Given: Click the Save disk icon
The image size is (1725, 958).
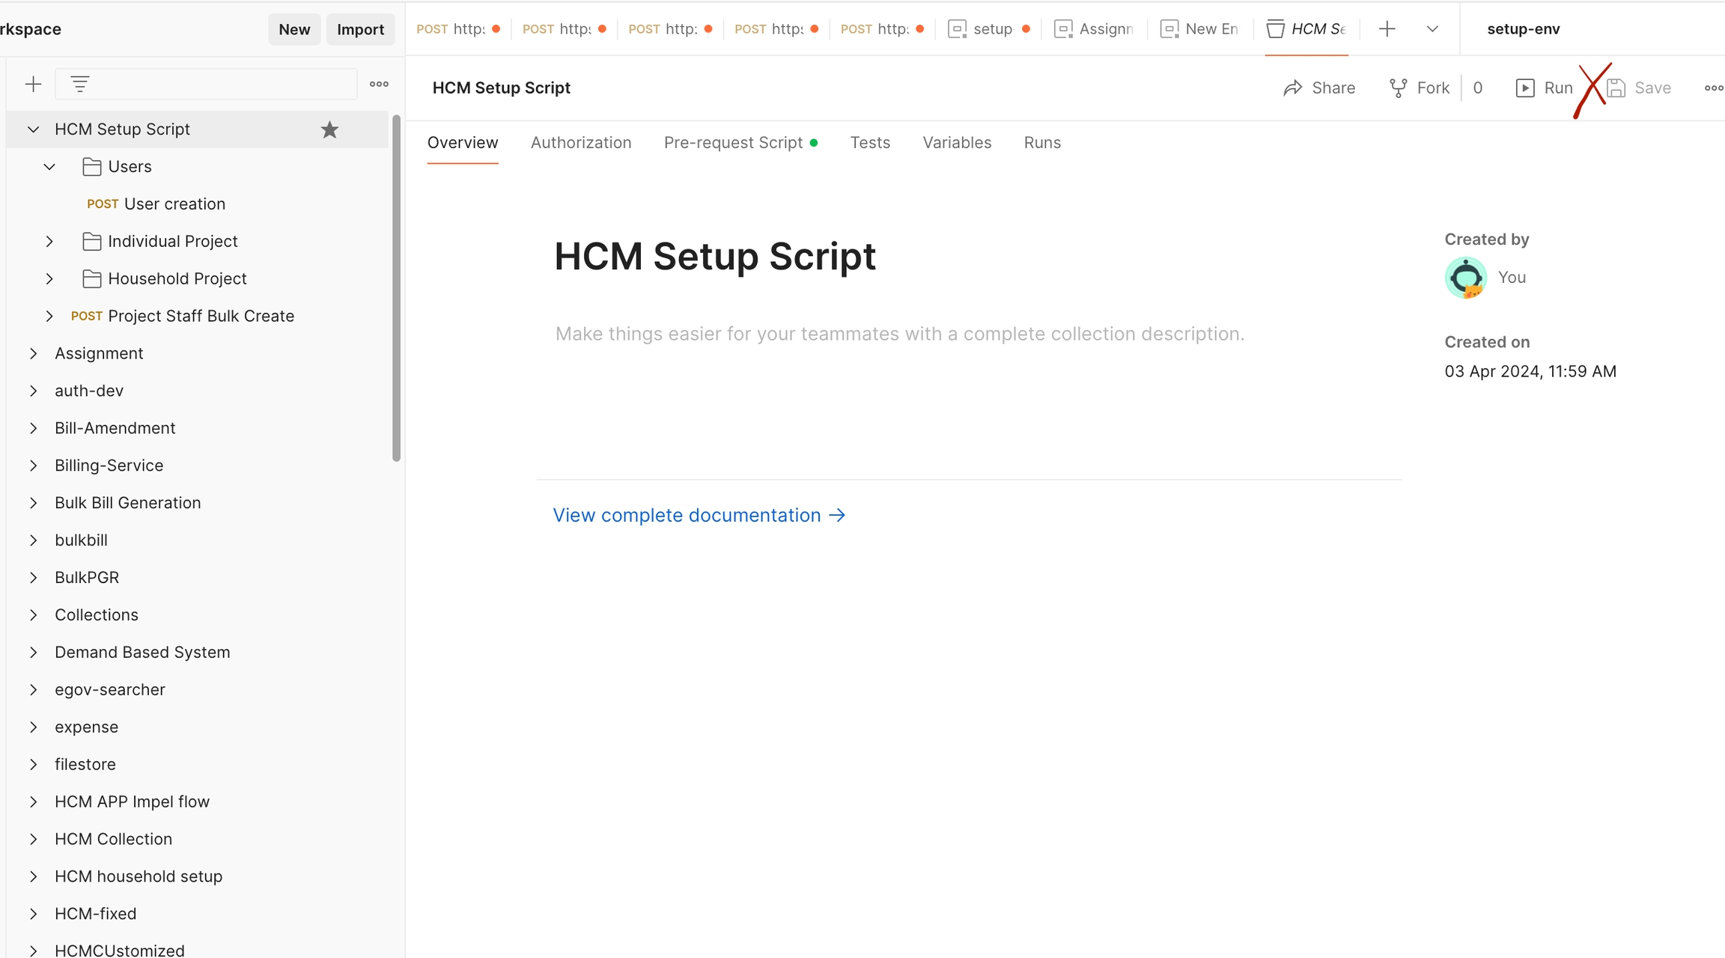Looking at the screenshot, I should (1616, 88).
